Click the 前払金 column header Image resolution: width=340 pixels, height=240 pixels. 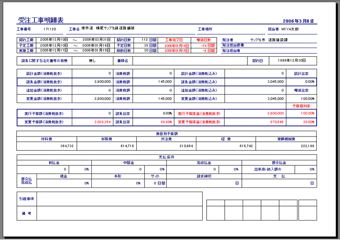click(54, 163)
